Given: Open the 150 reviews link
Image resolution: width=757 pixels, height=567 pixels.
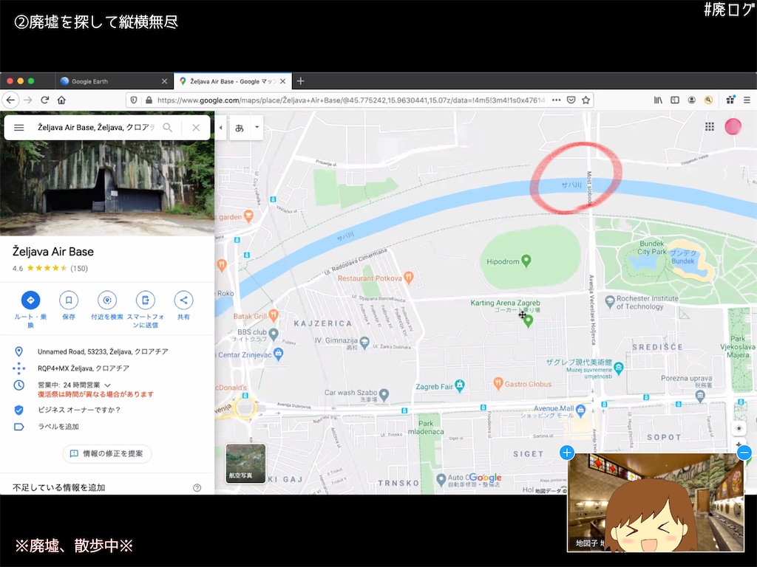Looking at the screenshot, I should pyautogui.click(x=79, y=269).
